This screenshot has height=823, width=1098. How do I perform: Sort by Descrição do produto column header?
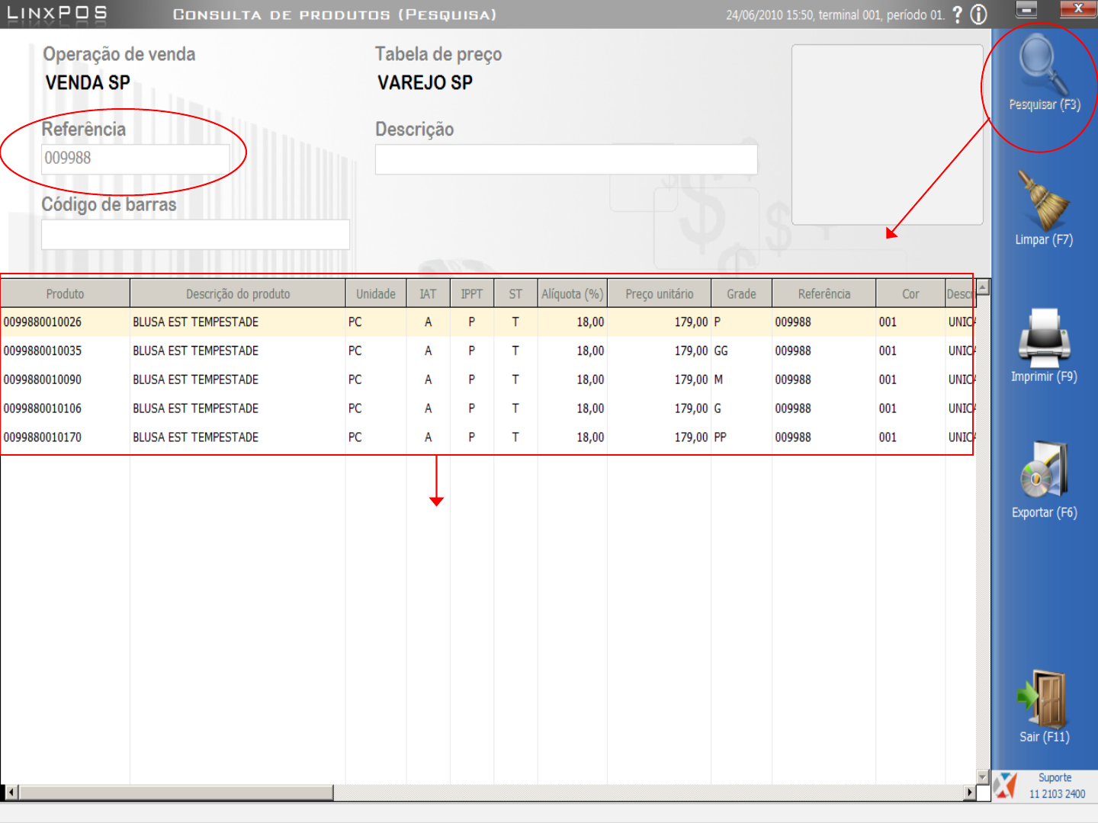pyautogui.click(x=237, y=293)
